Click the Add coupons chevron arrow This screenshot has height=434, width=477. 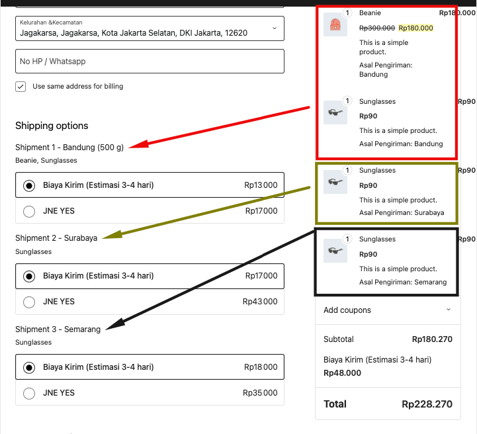pyautogui.click(x=449, y=310)
